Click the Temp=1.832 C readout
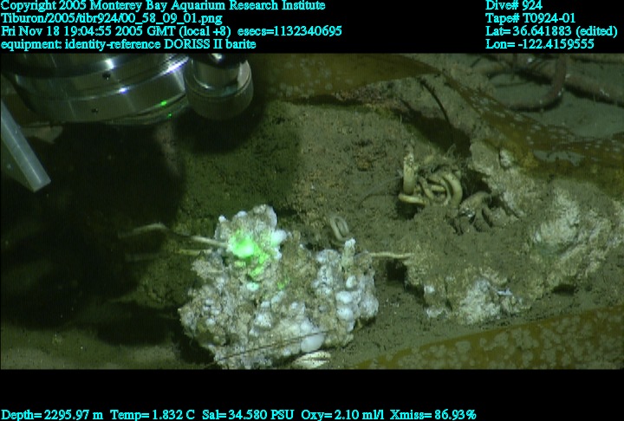Viewport: 624px width, 421px height. coord(153,415)
